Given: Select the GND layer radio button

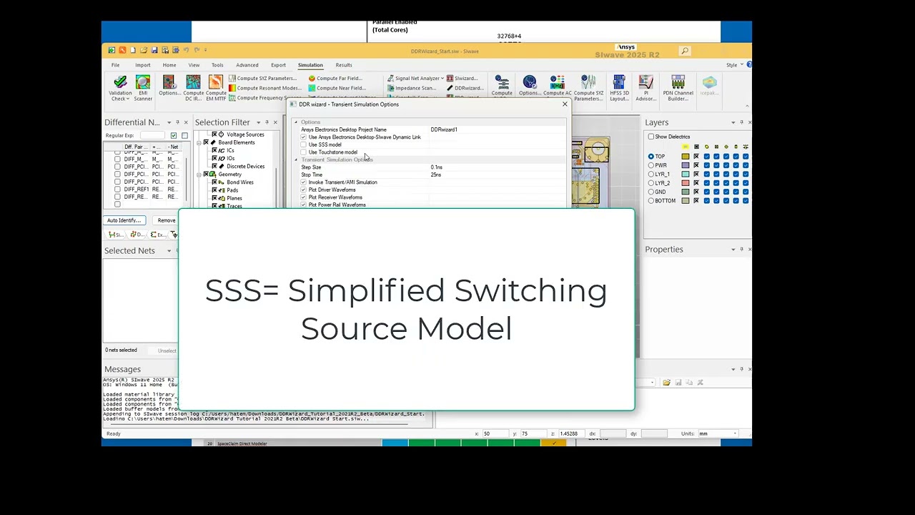Looking at the screenshot, I should [651, 192].
